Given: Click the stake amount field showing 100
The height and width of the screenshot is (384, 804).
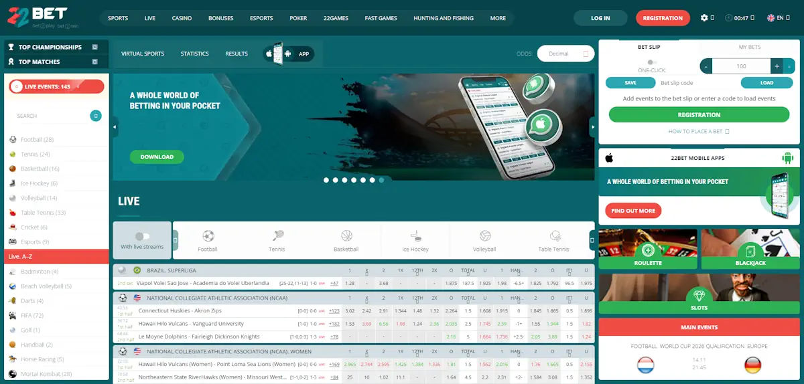Looking at the screenshot, I should pyautogui.click(x=741, y=66).
